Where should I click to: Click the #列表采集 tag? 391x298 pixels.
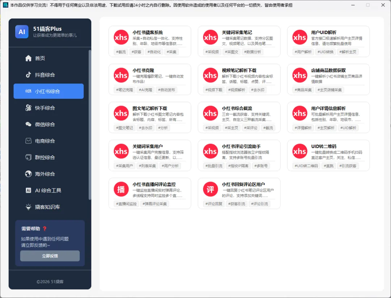coord(147,166)
